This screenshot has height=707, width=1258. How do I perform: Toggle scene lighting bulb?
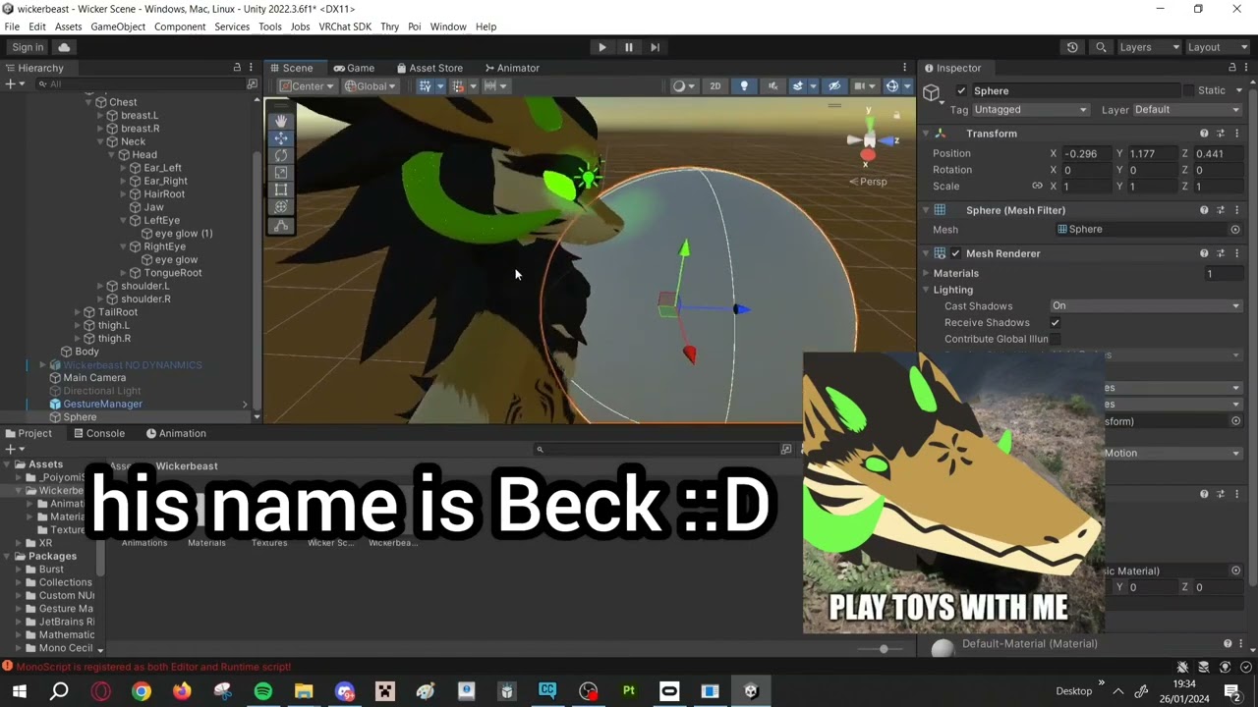pyautogui.click(x=744, y=86)
